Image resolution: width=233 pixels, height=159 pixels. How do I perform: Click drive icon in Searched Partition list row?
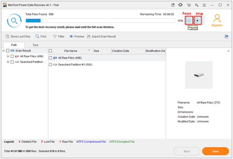click(x=55, y=65)
